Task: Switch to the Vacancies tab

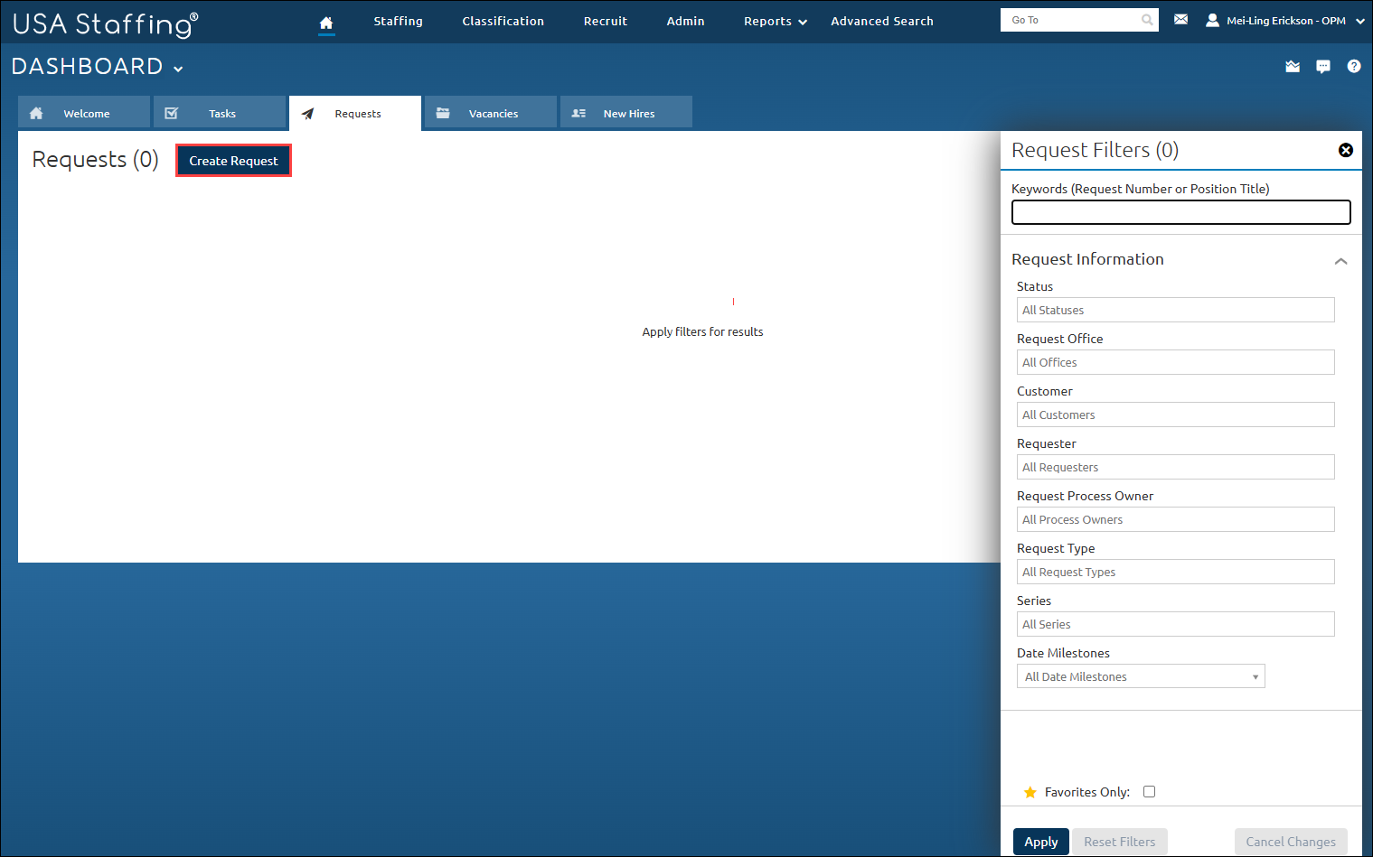Action: click(x=491, y=112)
